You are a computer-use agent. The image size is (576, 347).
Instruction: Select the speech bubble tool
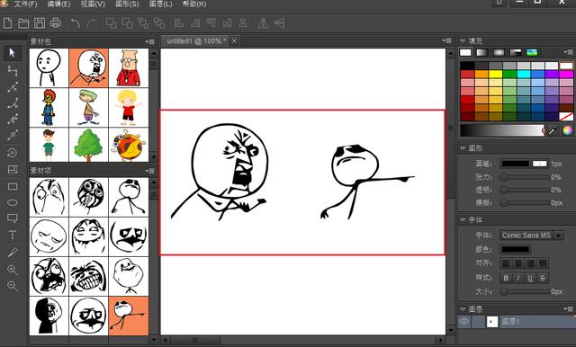pos(13,218)
